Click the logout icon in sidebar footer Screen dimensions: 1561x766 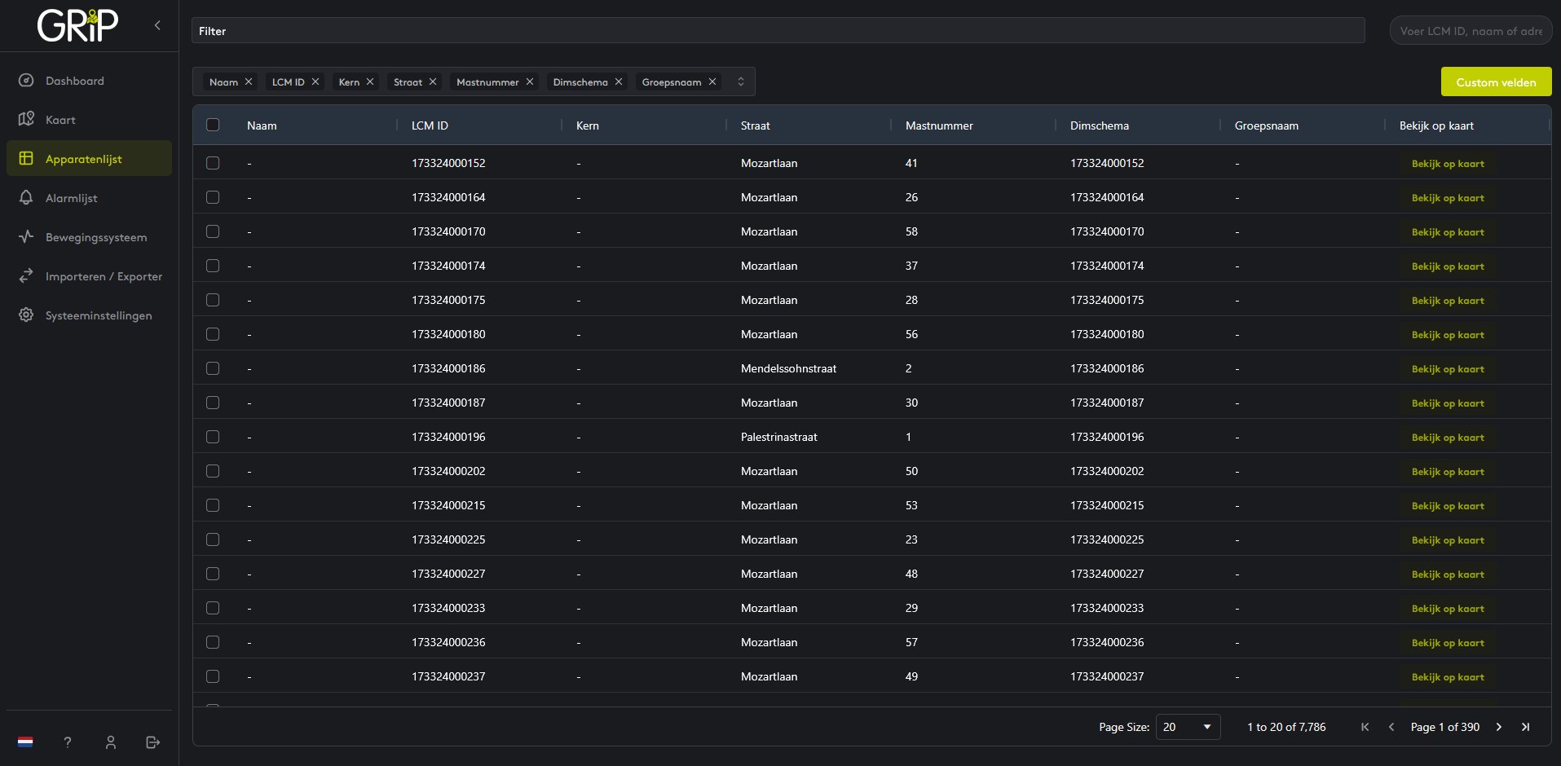[153, 742]
